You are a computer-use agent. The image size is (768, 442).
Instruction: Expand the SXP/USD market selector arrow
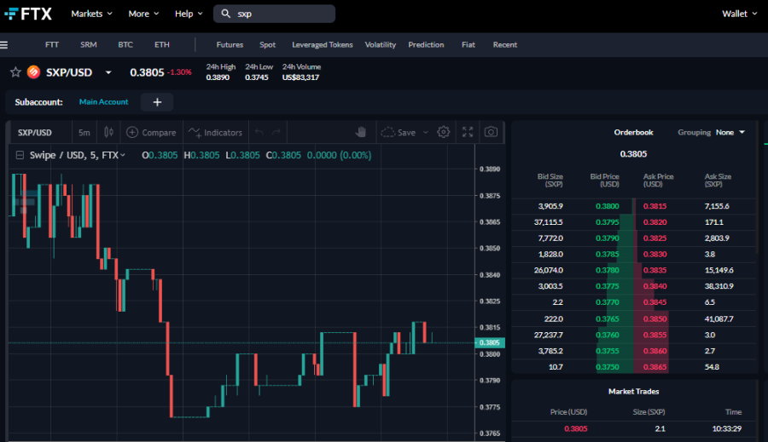click(x=108, y=72)
